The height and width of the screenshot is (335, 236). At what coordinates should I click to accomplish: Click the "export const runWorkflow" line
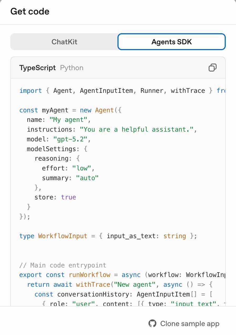(x=122, y=275)
